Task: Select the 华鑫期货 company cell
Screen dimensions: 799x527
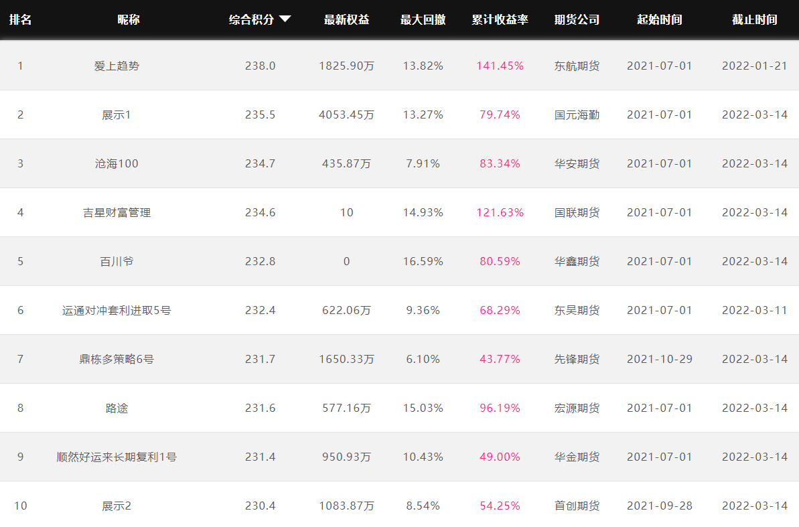Action: click(x=577, y=261)
